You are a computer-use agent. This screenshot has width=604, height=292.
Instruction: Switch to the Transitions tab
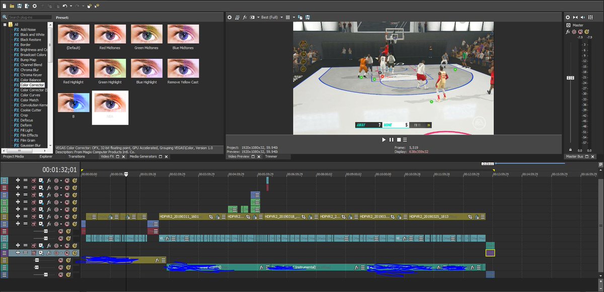click(x=77, y=156)
